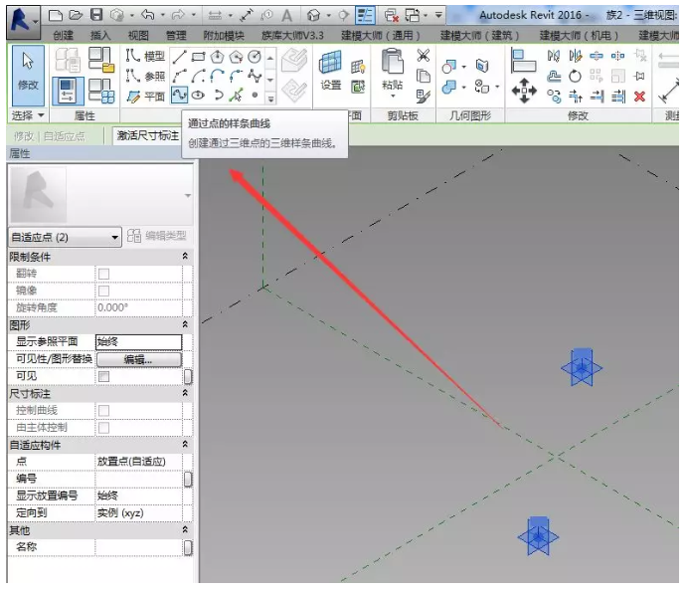Collapse the 限制条件 section
The width and height of the screenshot is (685, 592).
coord(185,257)
